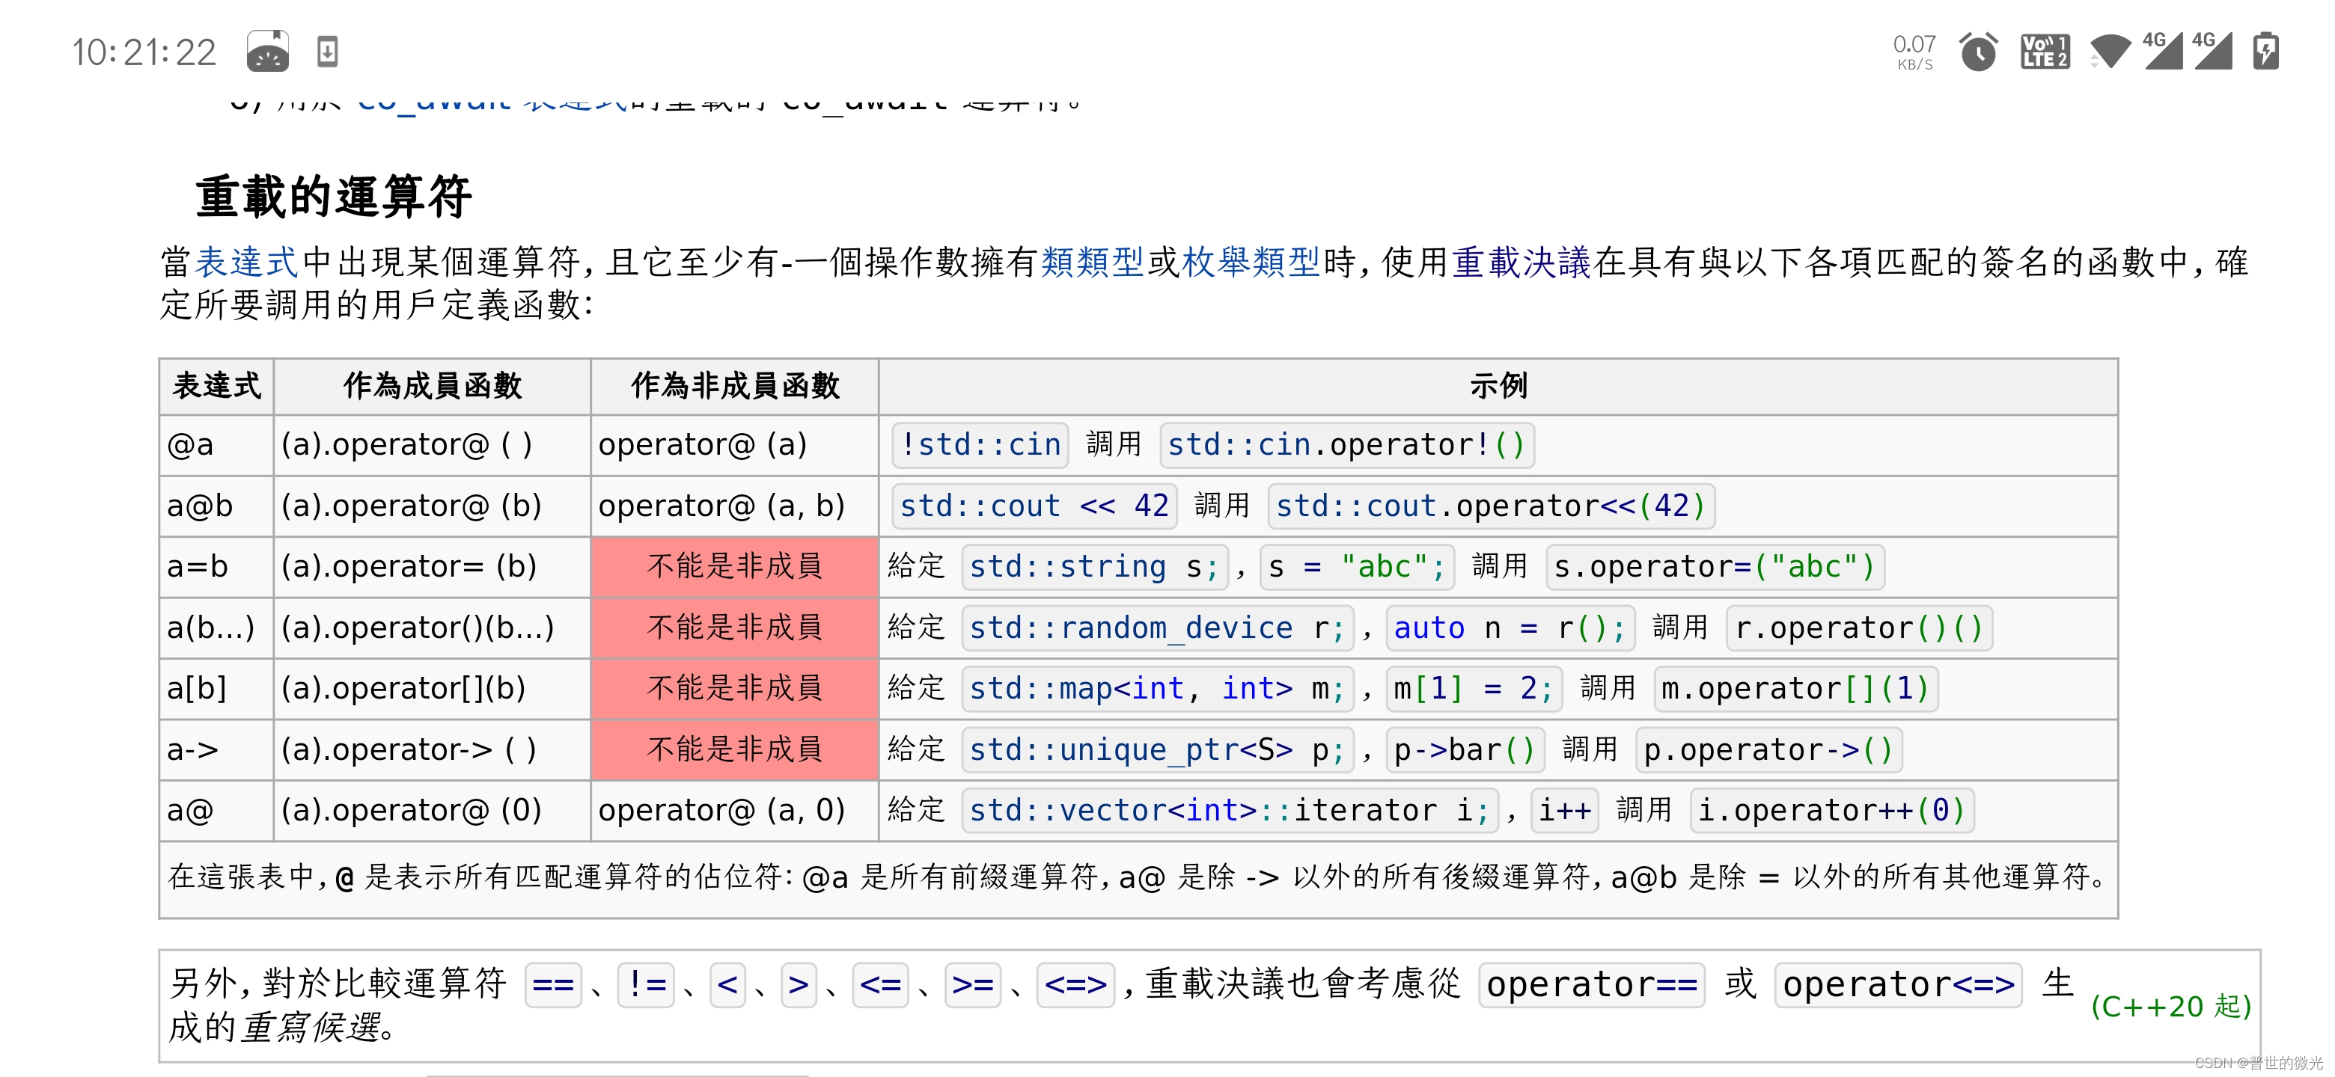Click the a-> expression cell

point(216,750)
